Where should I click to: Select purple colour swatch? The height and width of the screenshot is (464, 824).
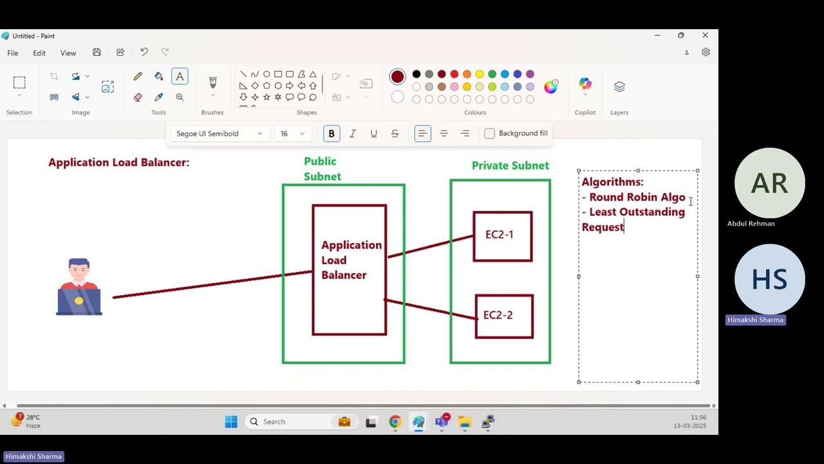(530, 75)
